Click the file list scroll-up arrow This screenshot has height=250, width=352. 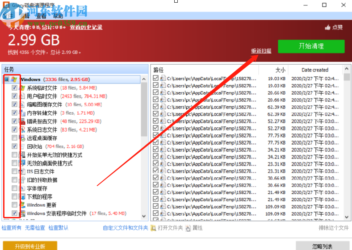(x=347, y=69)
